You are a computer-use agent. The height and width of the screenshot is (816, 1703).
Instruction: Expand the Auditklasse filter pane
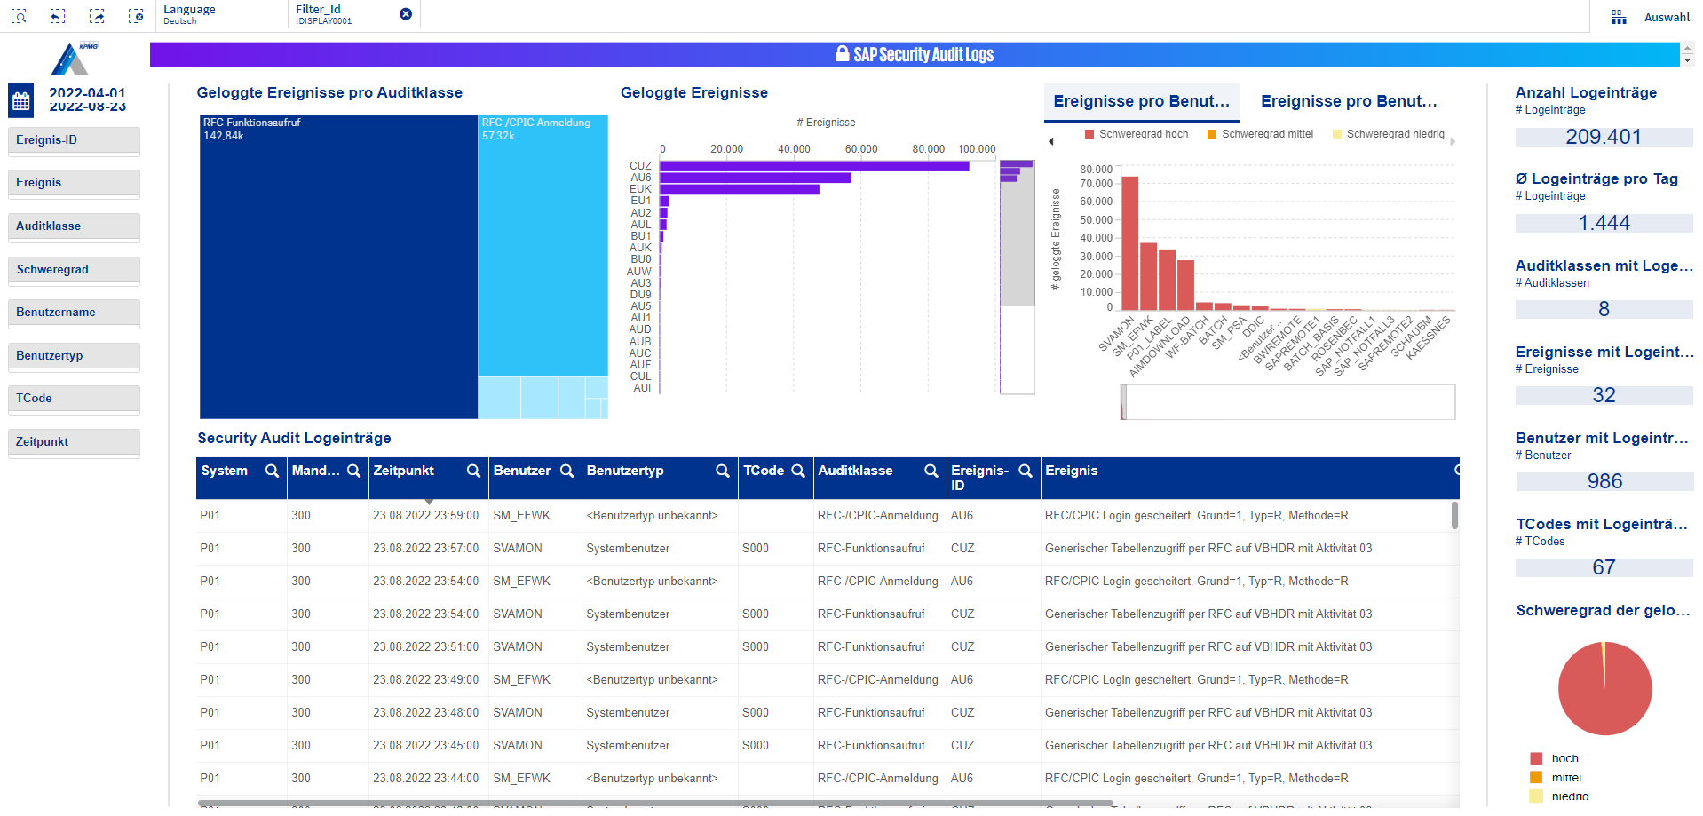(x=74, y=226)
